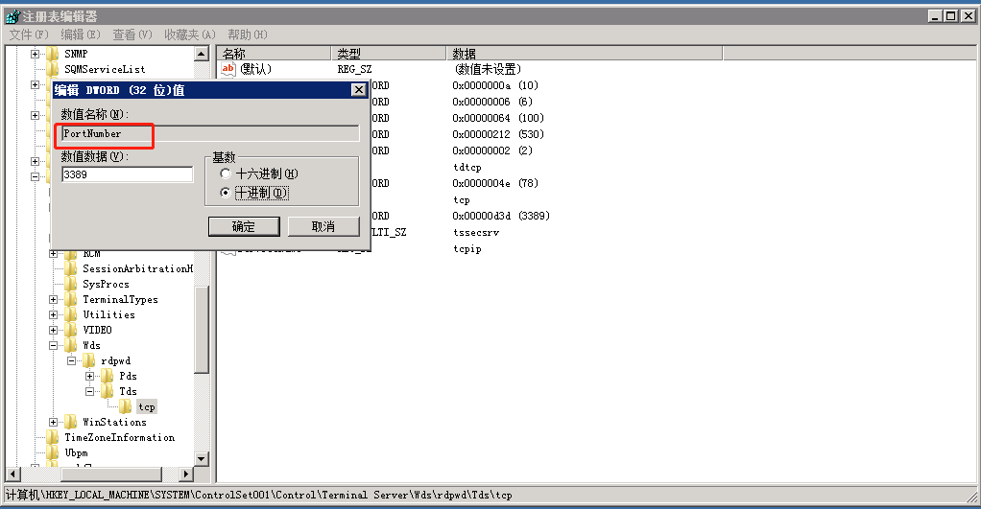The height and width of the screenshot is (509, 981).
Task: Click the Tds folder icon
Action: [x=108, y=392]
